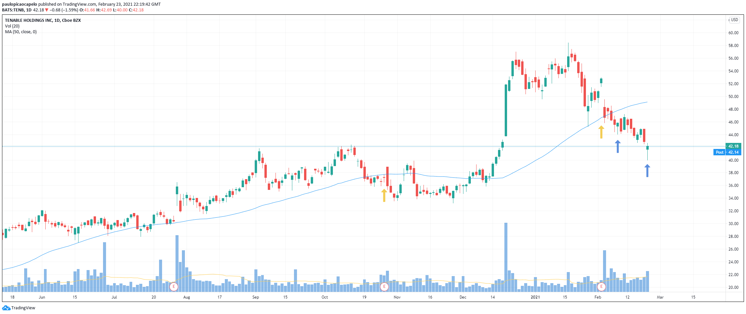The height and width of the screenshot is (314, 746).
Task: Open the earnings marker E near Nov
Action: tap(384, 287)
